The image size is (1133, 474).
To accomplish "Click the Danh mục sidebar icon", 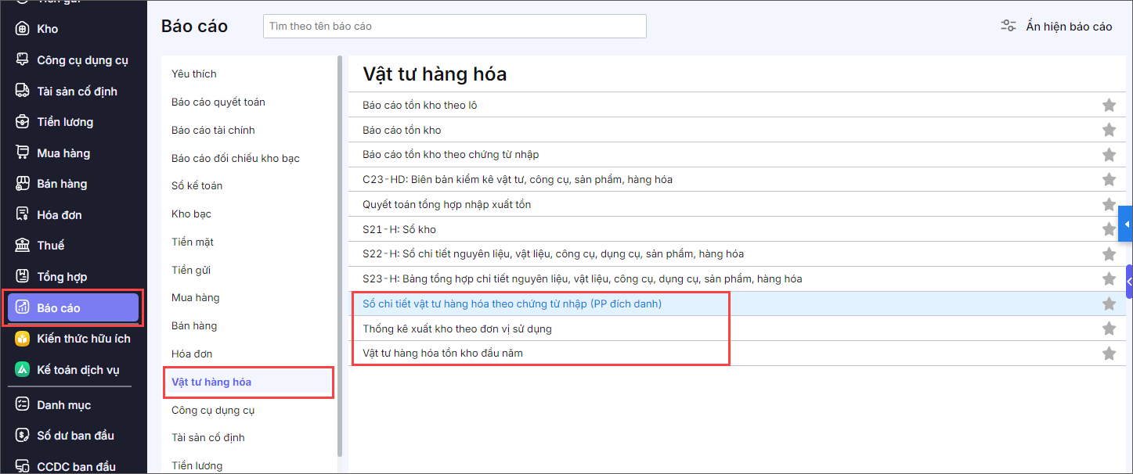I will [x=23, y=404].
